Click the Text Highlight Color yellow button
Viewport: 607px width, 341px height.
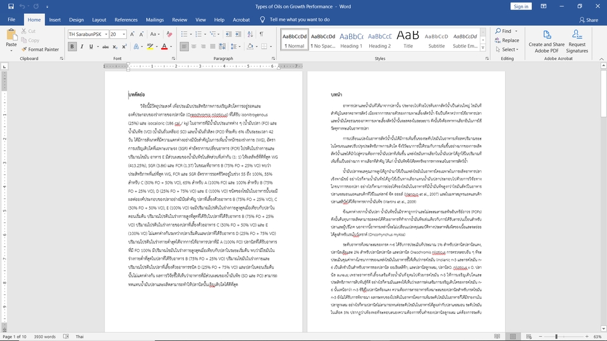pos(150,47)
